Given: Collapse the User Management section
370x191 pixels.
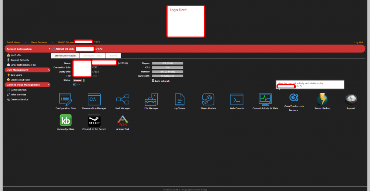Looking at the screenshot, I should (x=49, y=70).
